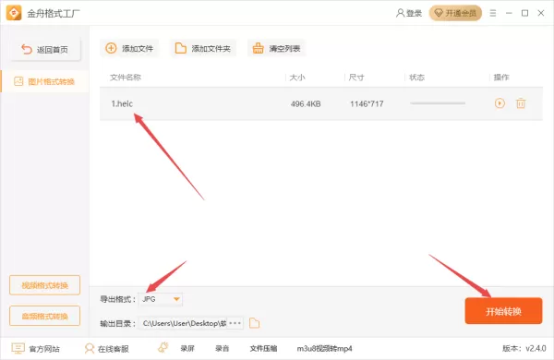
Task: Click the 496.4KB size cell
Action: point(306,104)
